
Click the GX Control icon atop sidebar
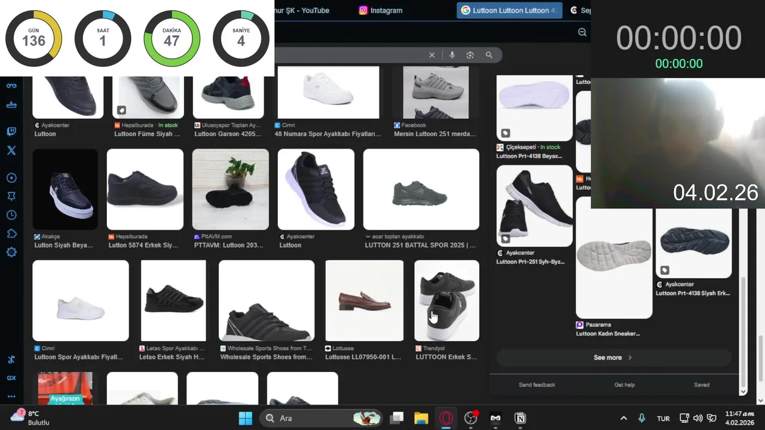(11, 85)
